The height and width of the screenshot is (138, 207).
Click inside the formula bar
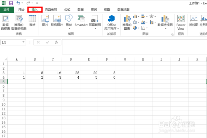coord(135,47)
